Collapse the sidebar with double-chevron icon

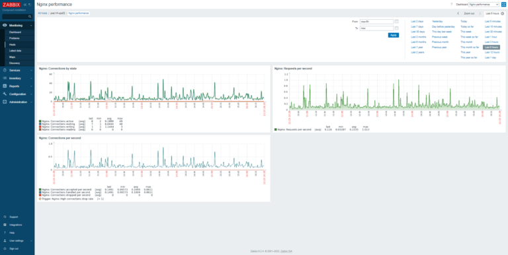point(25,5)
